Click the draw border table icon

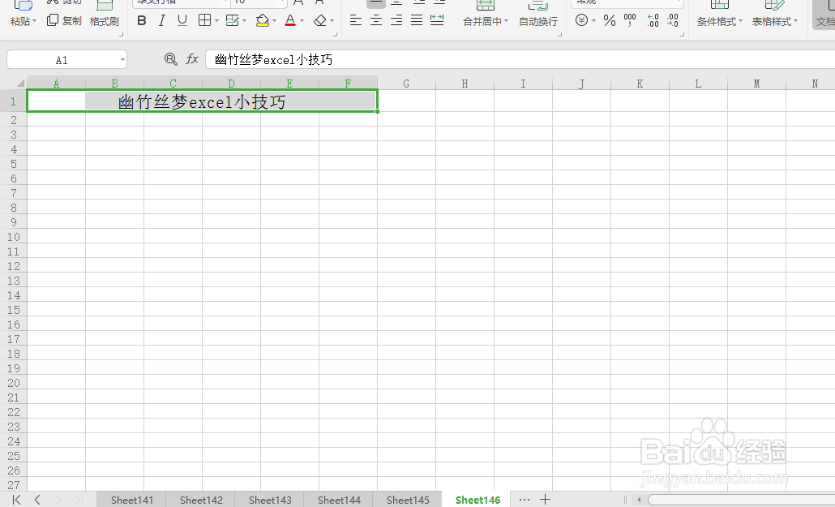(x=232, y=21)
